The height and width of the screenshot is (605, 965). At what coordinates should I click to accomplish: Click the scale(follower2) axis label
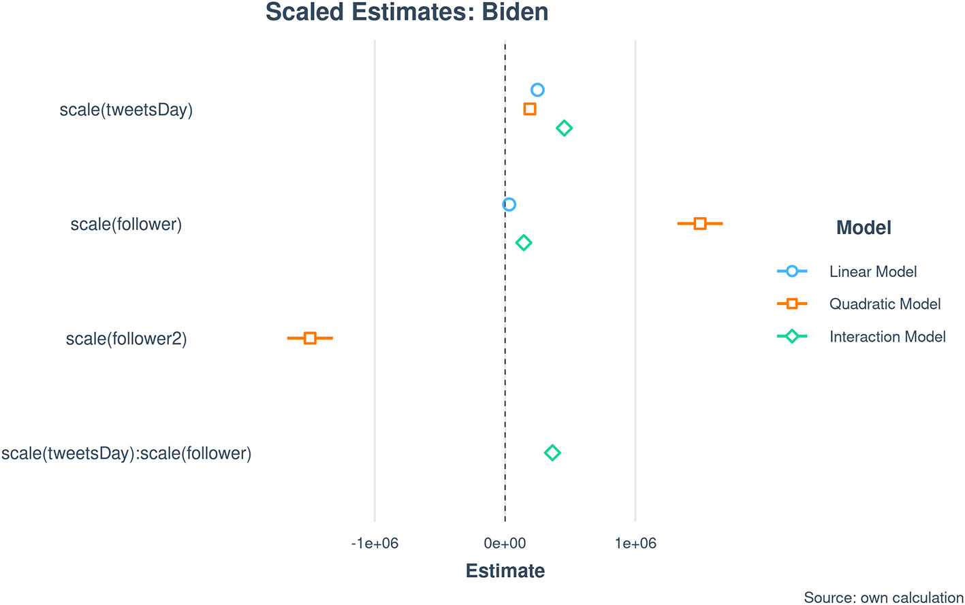pyautogui.click(x=126, y=339)
